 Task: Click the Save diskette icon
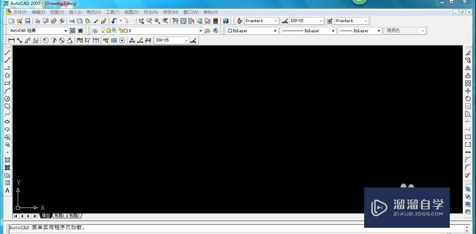click(27, 21)
